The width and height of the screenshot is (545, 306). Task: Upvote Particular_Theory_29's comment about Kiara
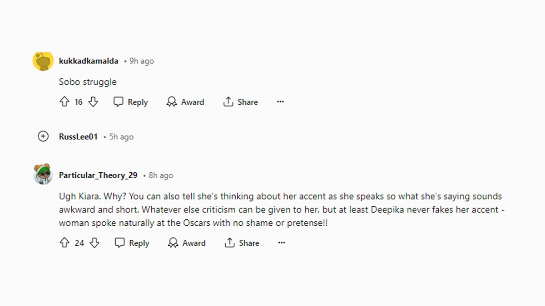pos(64,243)
